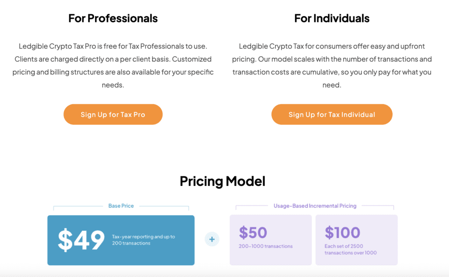Click the Crypto Tax for consumers paragraph
The image size is (449, 277).
(x=332, y=66)
